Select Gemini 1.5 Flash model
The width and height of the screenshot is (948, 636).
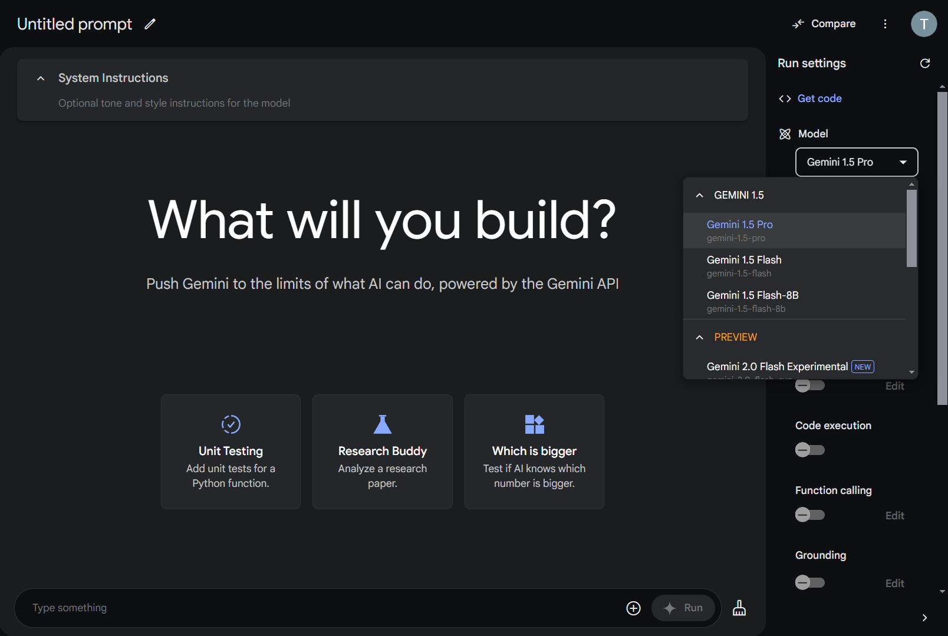pos(794,266)
